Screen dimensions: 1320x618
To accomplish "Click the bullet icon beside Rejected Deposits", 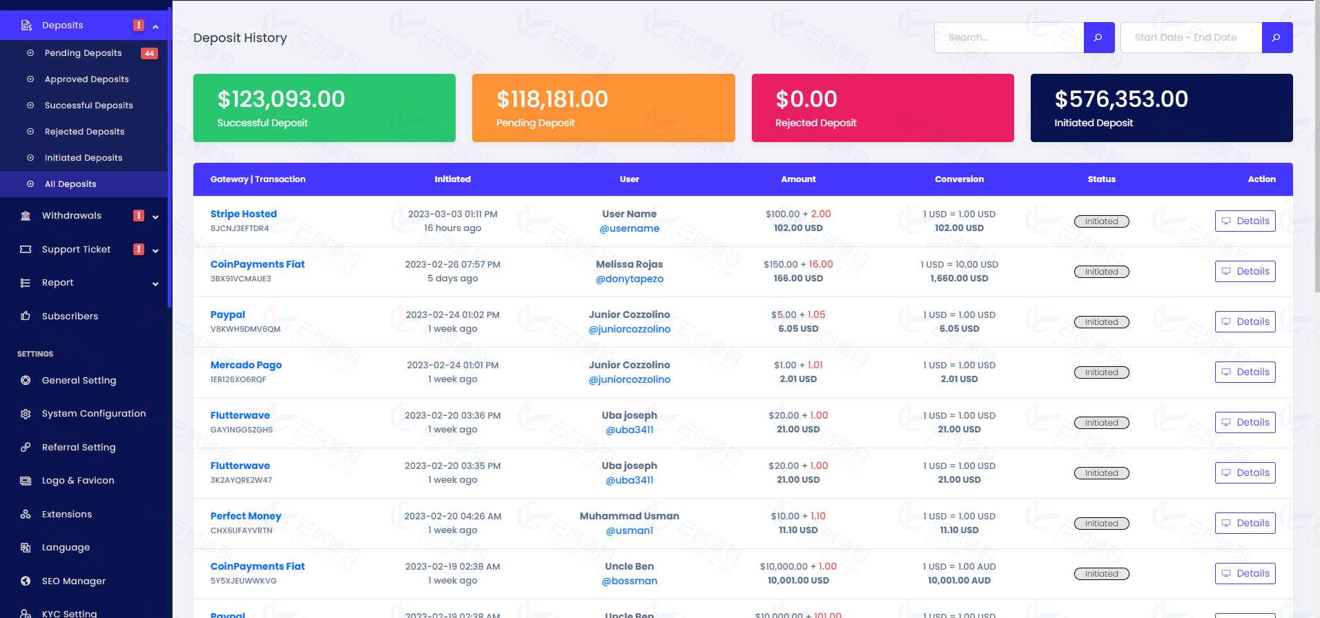I will pyautogui.click(x=30, y=132).
